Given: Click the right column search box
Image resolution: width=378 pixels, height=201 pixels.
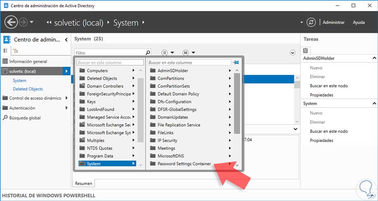Looking at the screenshot, I should 189,62.
